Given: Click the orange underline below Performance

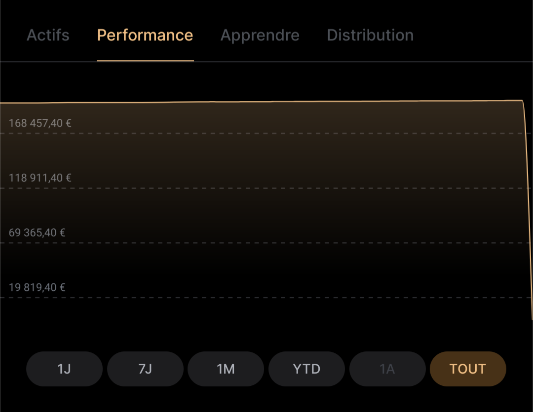Looking at the screenshot, I should tap(145, 61).
